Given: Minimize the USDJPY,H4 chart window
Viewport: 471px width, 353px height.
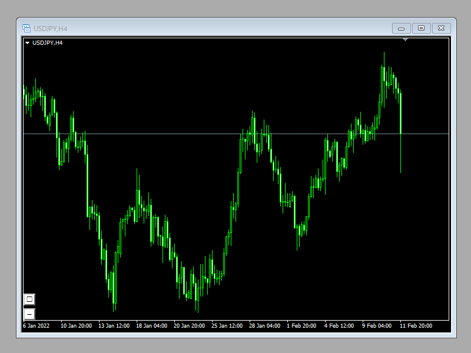Looking at the screenshot, I should 402,28.
